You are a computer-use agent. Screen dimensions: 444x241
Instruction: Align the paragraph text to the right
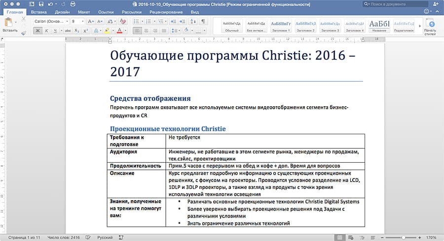click(x=155, y=30)
